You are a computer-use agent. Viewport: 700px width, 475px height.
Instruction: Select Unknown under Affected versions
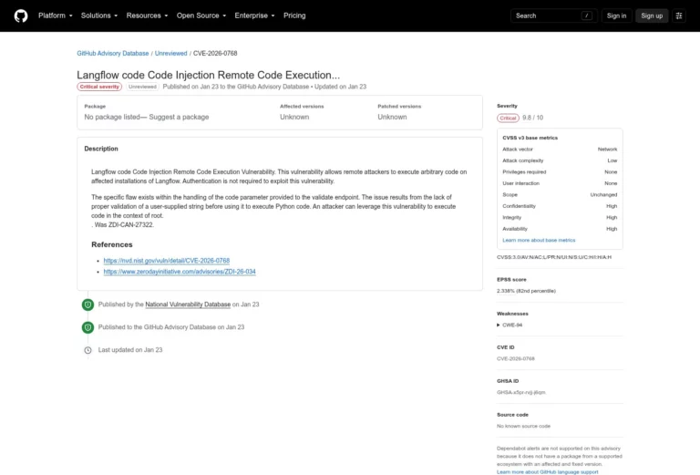(x=294, y=117)
